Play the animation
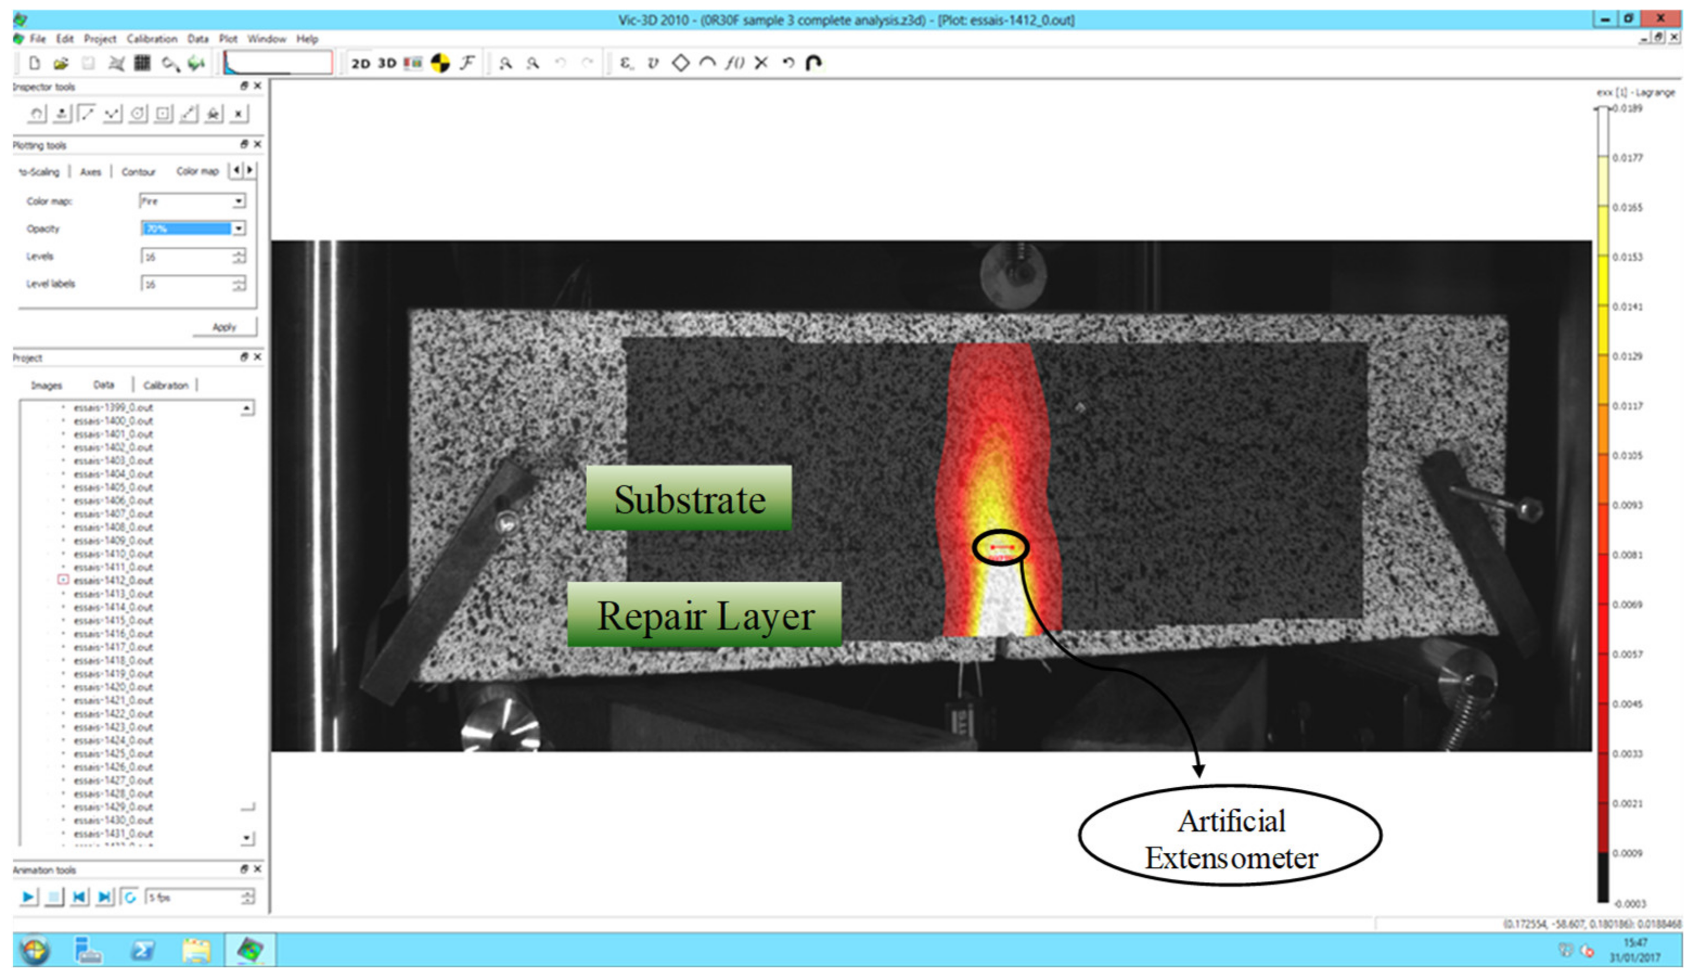 coord(28,897)
